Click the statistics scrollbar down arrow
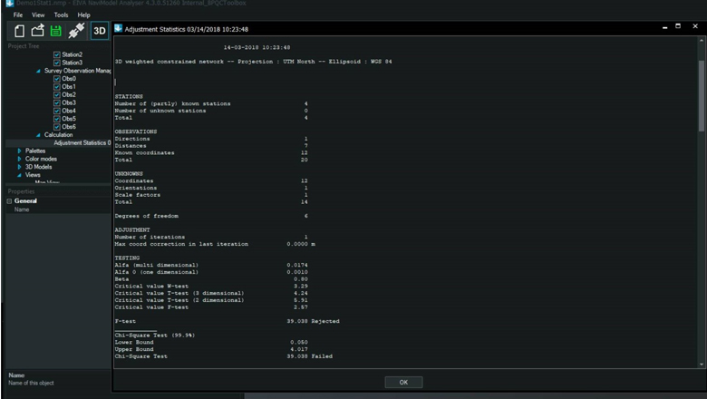707x399 pixels. (702, 365)
